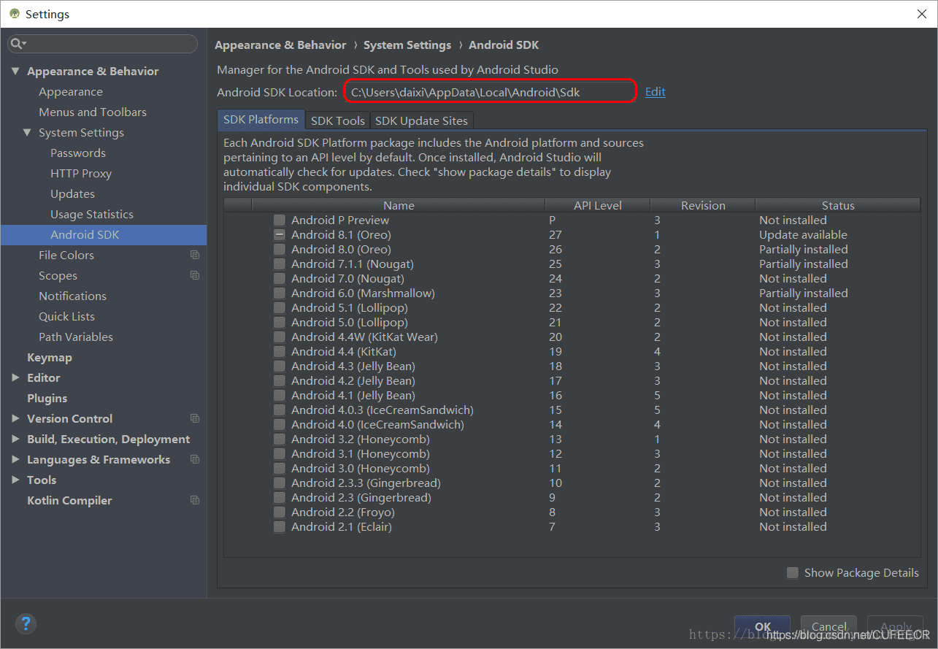Click the project-level icon beside Languages & Frameworks

tap(195, 459)
